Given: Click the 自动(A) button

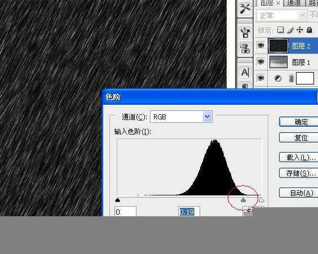Looking at the screenshot, I should [x=299, y=193].
